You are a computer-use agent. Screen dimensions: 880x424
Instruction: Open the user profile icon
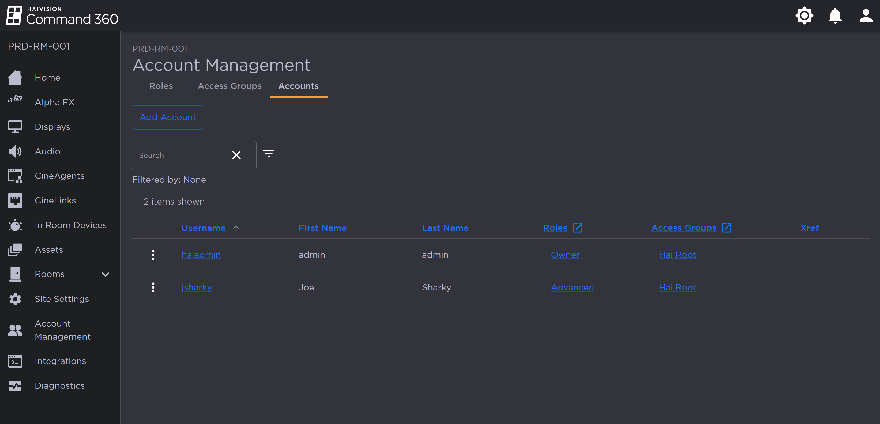point(866,15)
